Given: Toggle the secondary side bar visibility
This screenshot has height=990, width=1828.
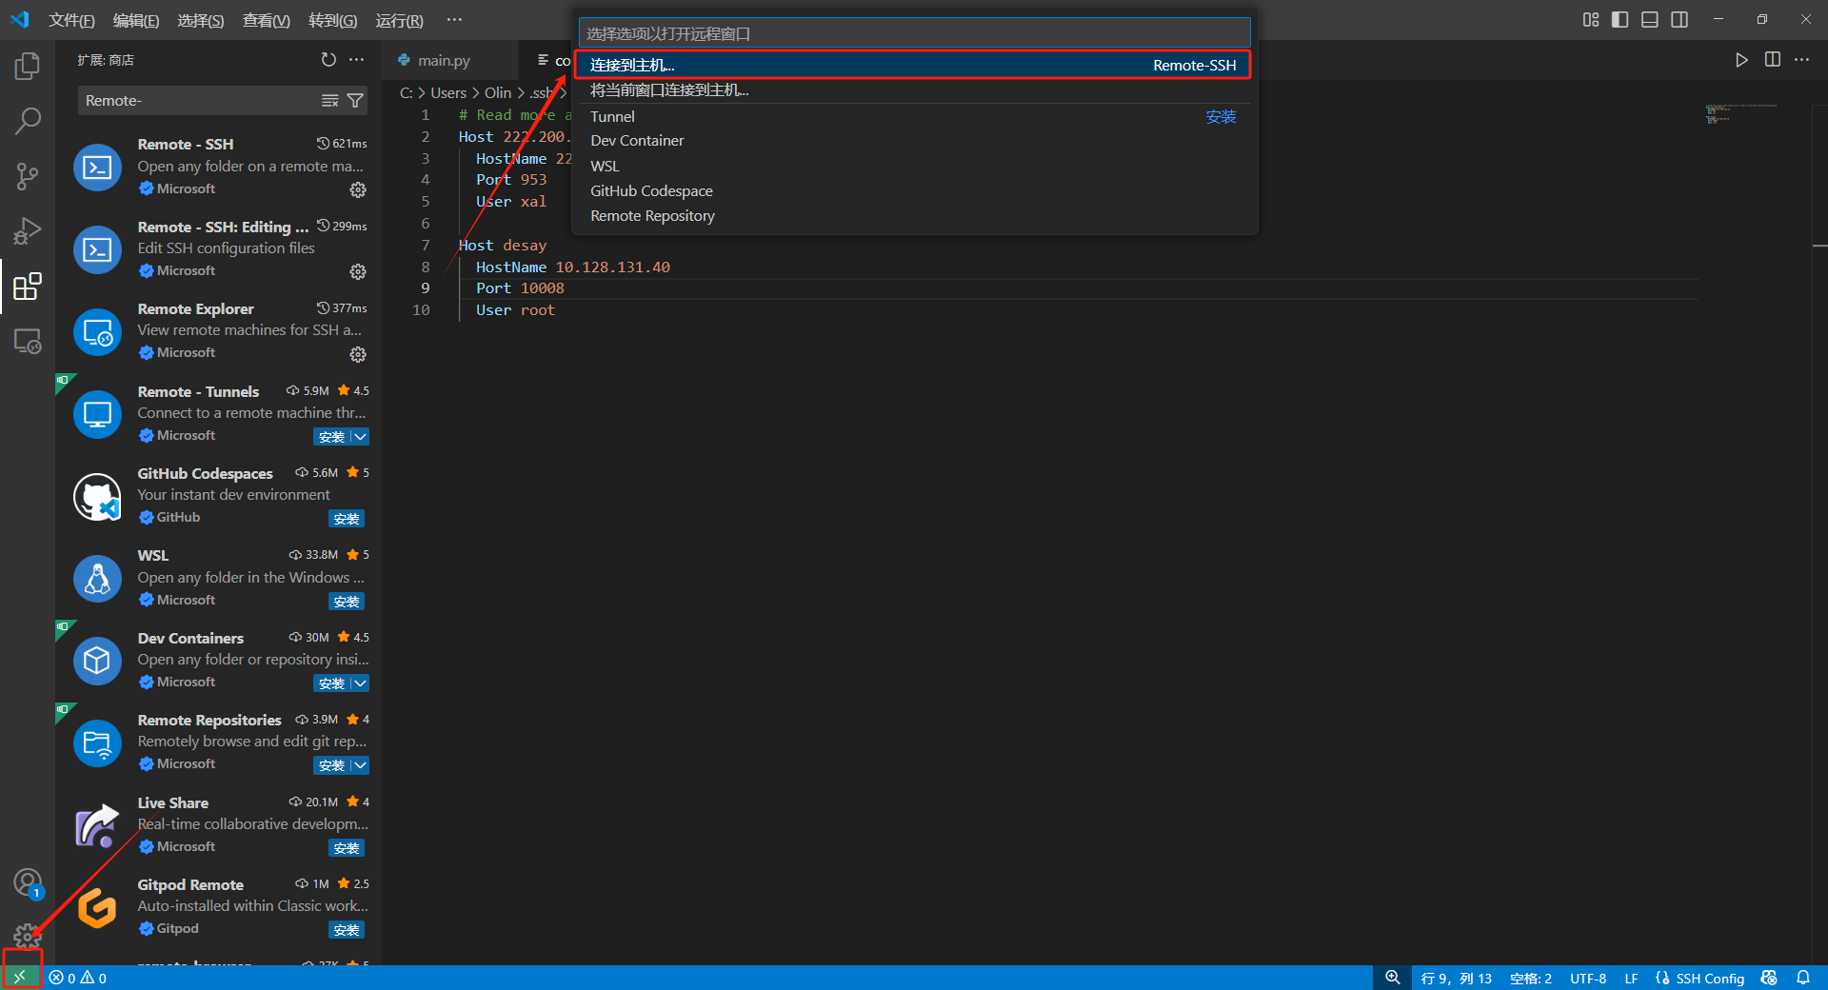Looking at the screenshot, I should pos(1679,19).
